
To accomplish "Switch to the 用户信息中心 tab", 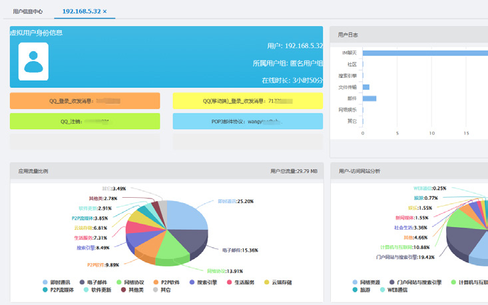I will 28,12.
